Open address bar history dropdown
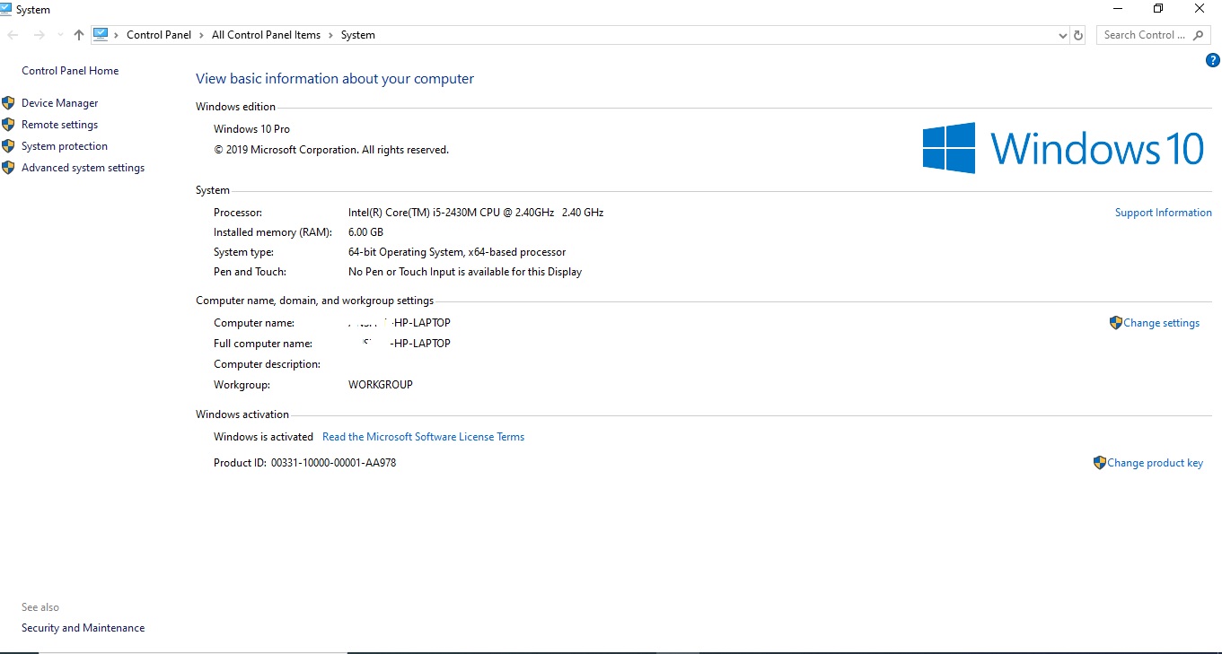Screen dimensions: 1222x654 point(1063,35)
